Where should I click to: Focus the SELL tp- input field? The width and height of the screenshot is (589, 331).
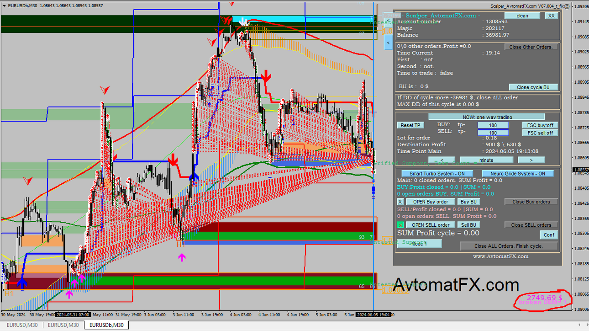pos(493,133)
